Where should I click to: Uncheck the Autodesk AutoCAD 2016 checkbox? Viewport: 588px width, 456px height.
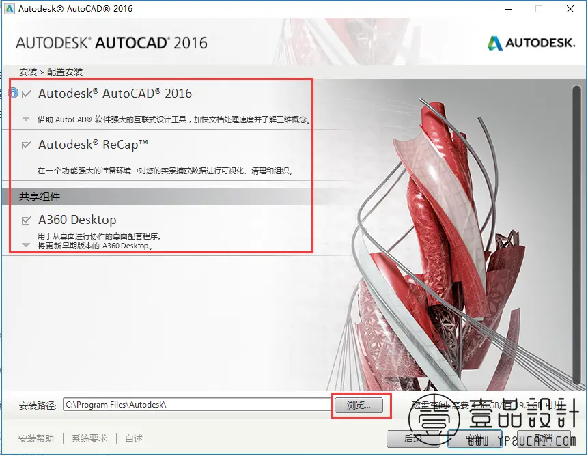[x=26, y=94]
